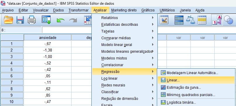Choose Estimação da curva...

pyautogui.click(x=196, y=88)
